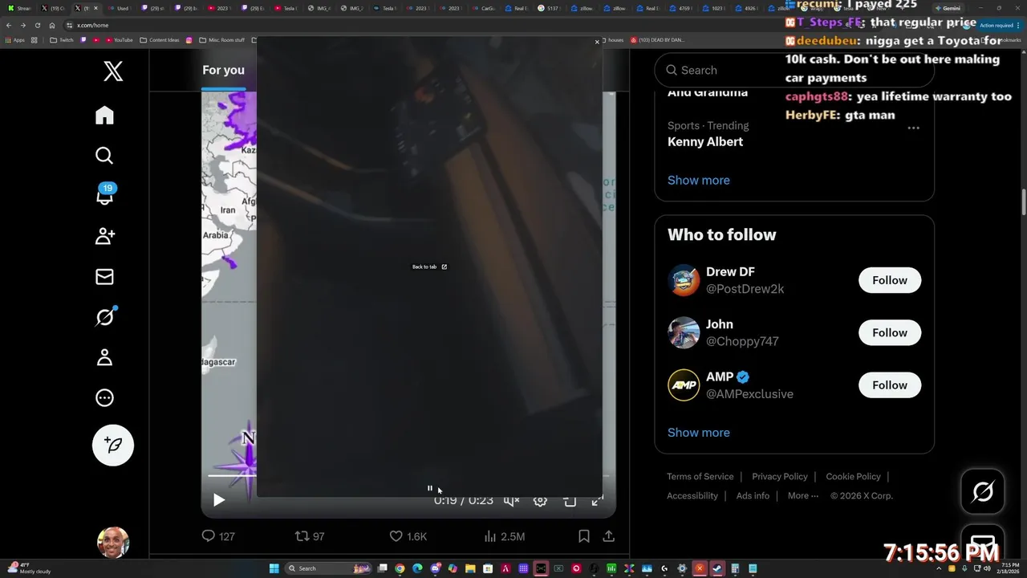Show more trending topics
1027x578 pixels.
[x=699, y=180]
